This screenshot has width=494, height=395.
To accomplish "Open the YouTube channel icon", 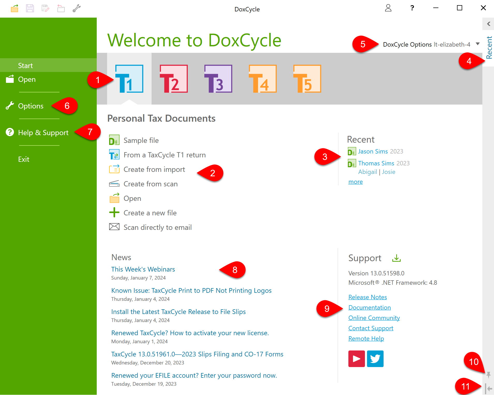I will (x=356, y=359).
